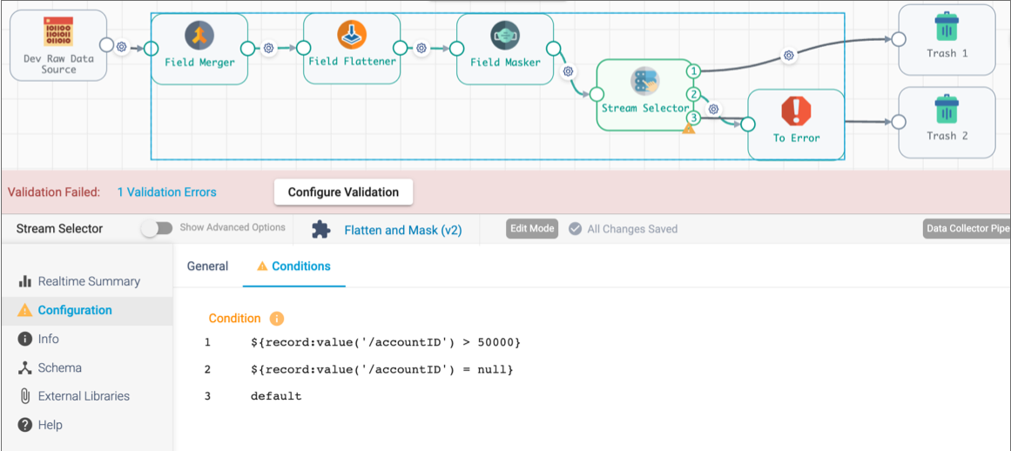
Task: Click the Field Merger stage icon
Action: pos(199,36)
